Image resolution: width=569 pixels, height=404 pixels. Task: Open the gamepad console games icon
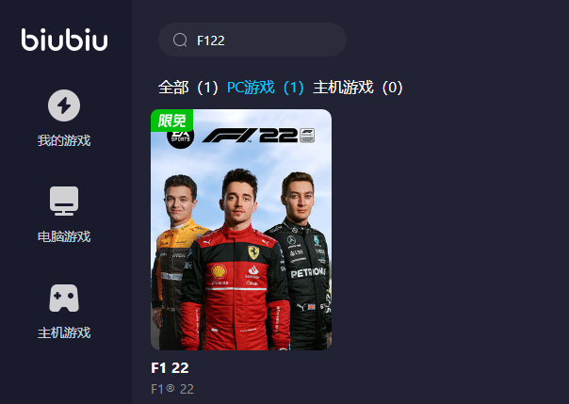tap(64, 299)
